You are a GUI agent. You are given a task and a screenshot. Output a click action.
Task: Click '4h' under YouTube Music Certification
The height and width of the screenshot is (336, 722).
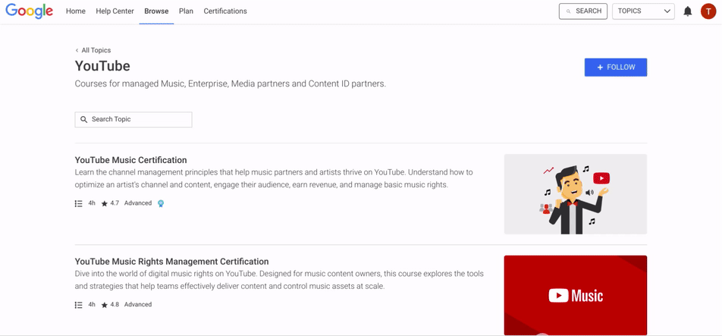[92, 203]
